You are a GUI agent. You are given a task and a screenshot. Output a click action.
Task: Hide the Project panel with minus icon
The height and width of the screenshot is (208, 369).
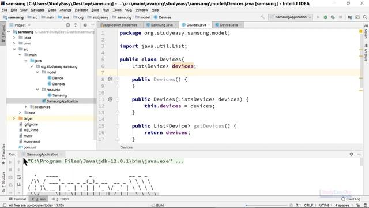(92, 25)
